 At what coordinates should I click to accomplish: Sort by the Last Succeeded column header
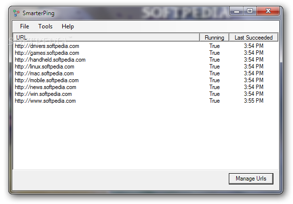tap(254, 37)
